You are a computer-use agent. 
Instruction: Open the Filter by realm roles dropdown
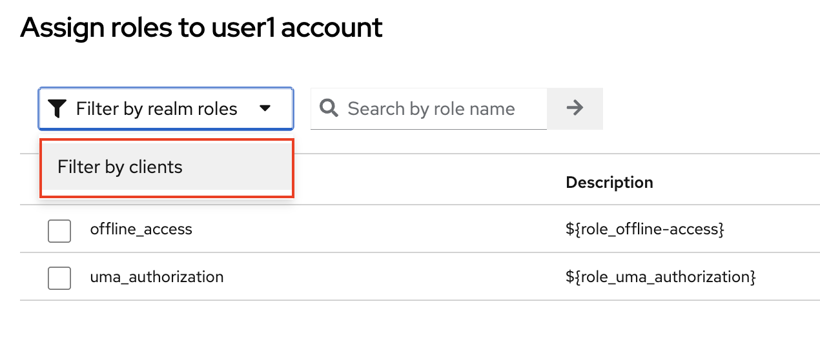(x=166, y=109)
